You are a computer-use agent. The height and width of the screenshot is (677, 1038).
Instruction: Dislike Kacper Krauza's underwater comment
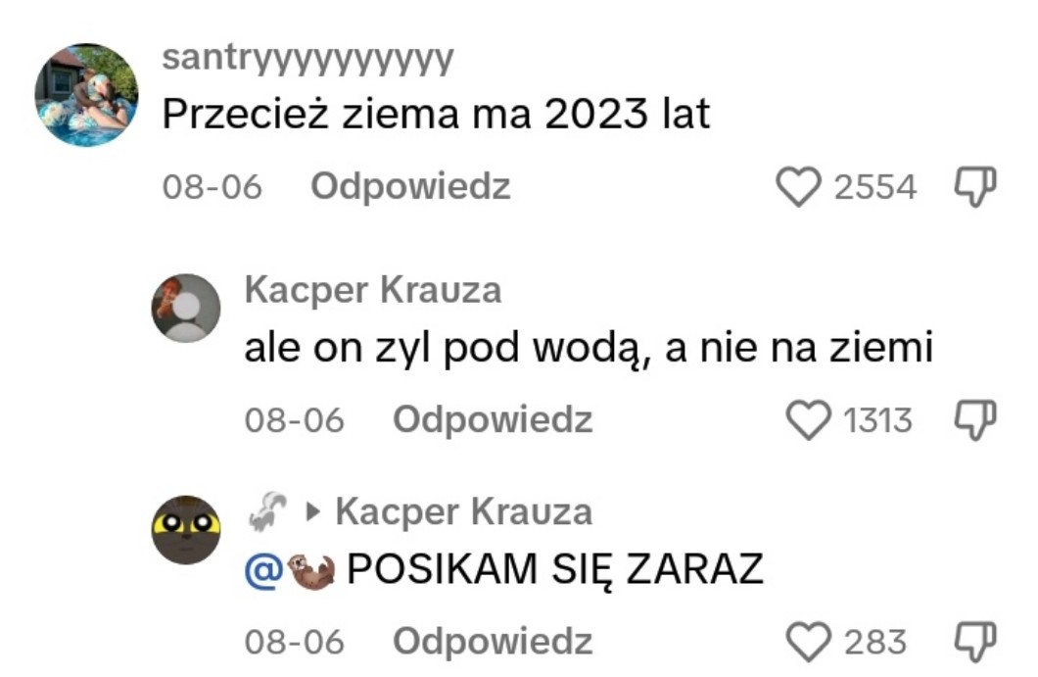(x=975, y=420)
